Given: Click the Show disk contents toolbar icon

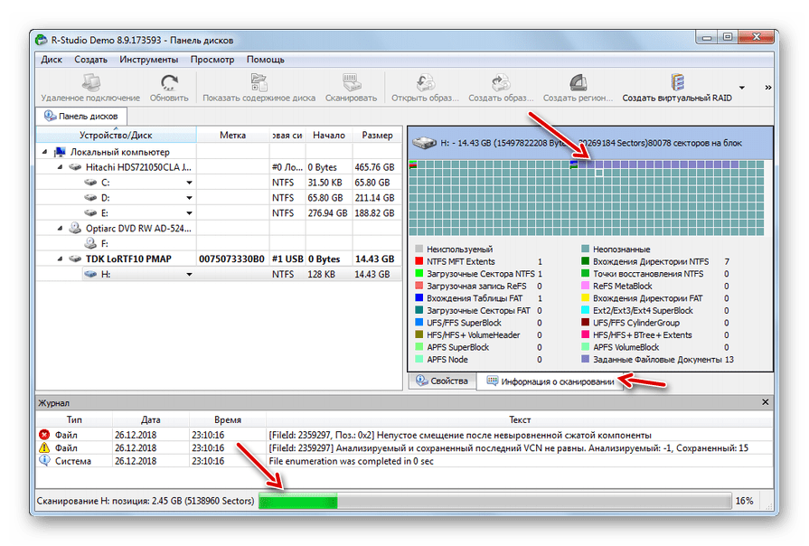Looking at the screenshot, I should (259, 82).
